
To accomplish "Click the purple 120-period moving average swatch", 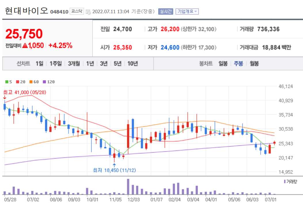I will tap(44, 82).
